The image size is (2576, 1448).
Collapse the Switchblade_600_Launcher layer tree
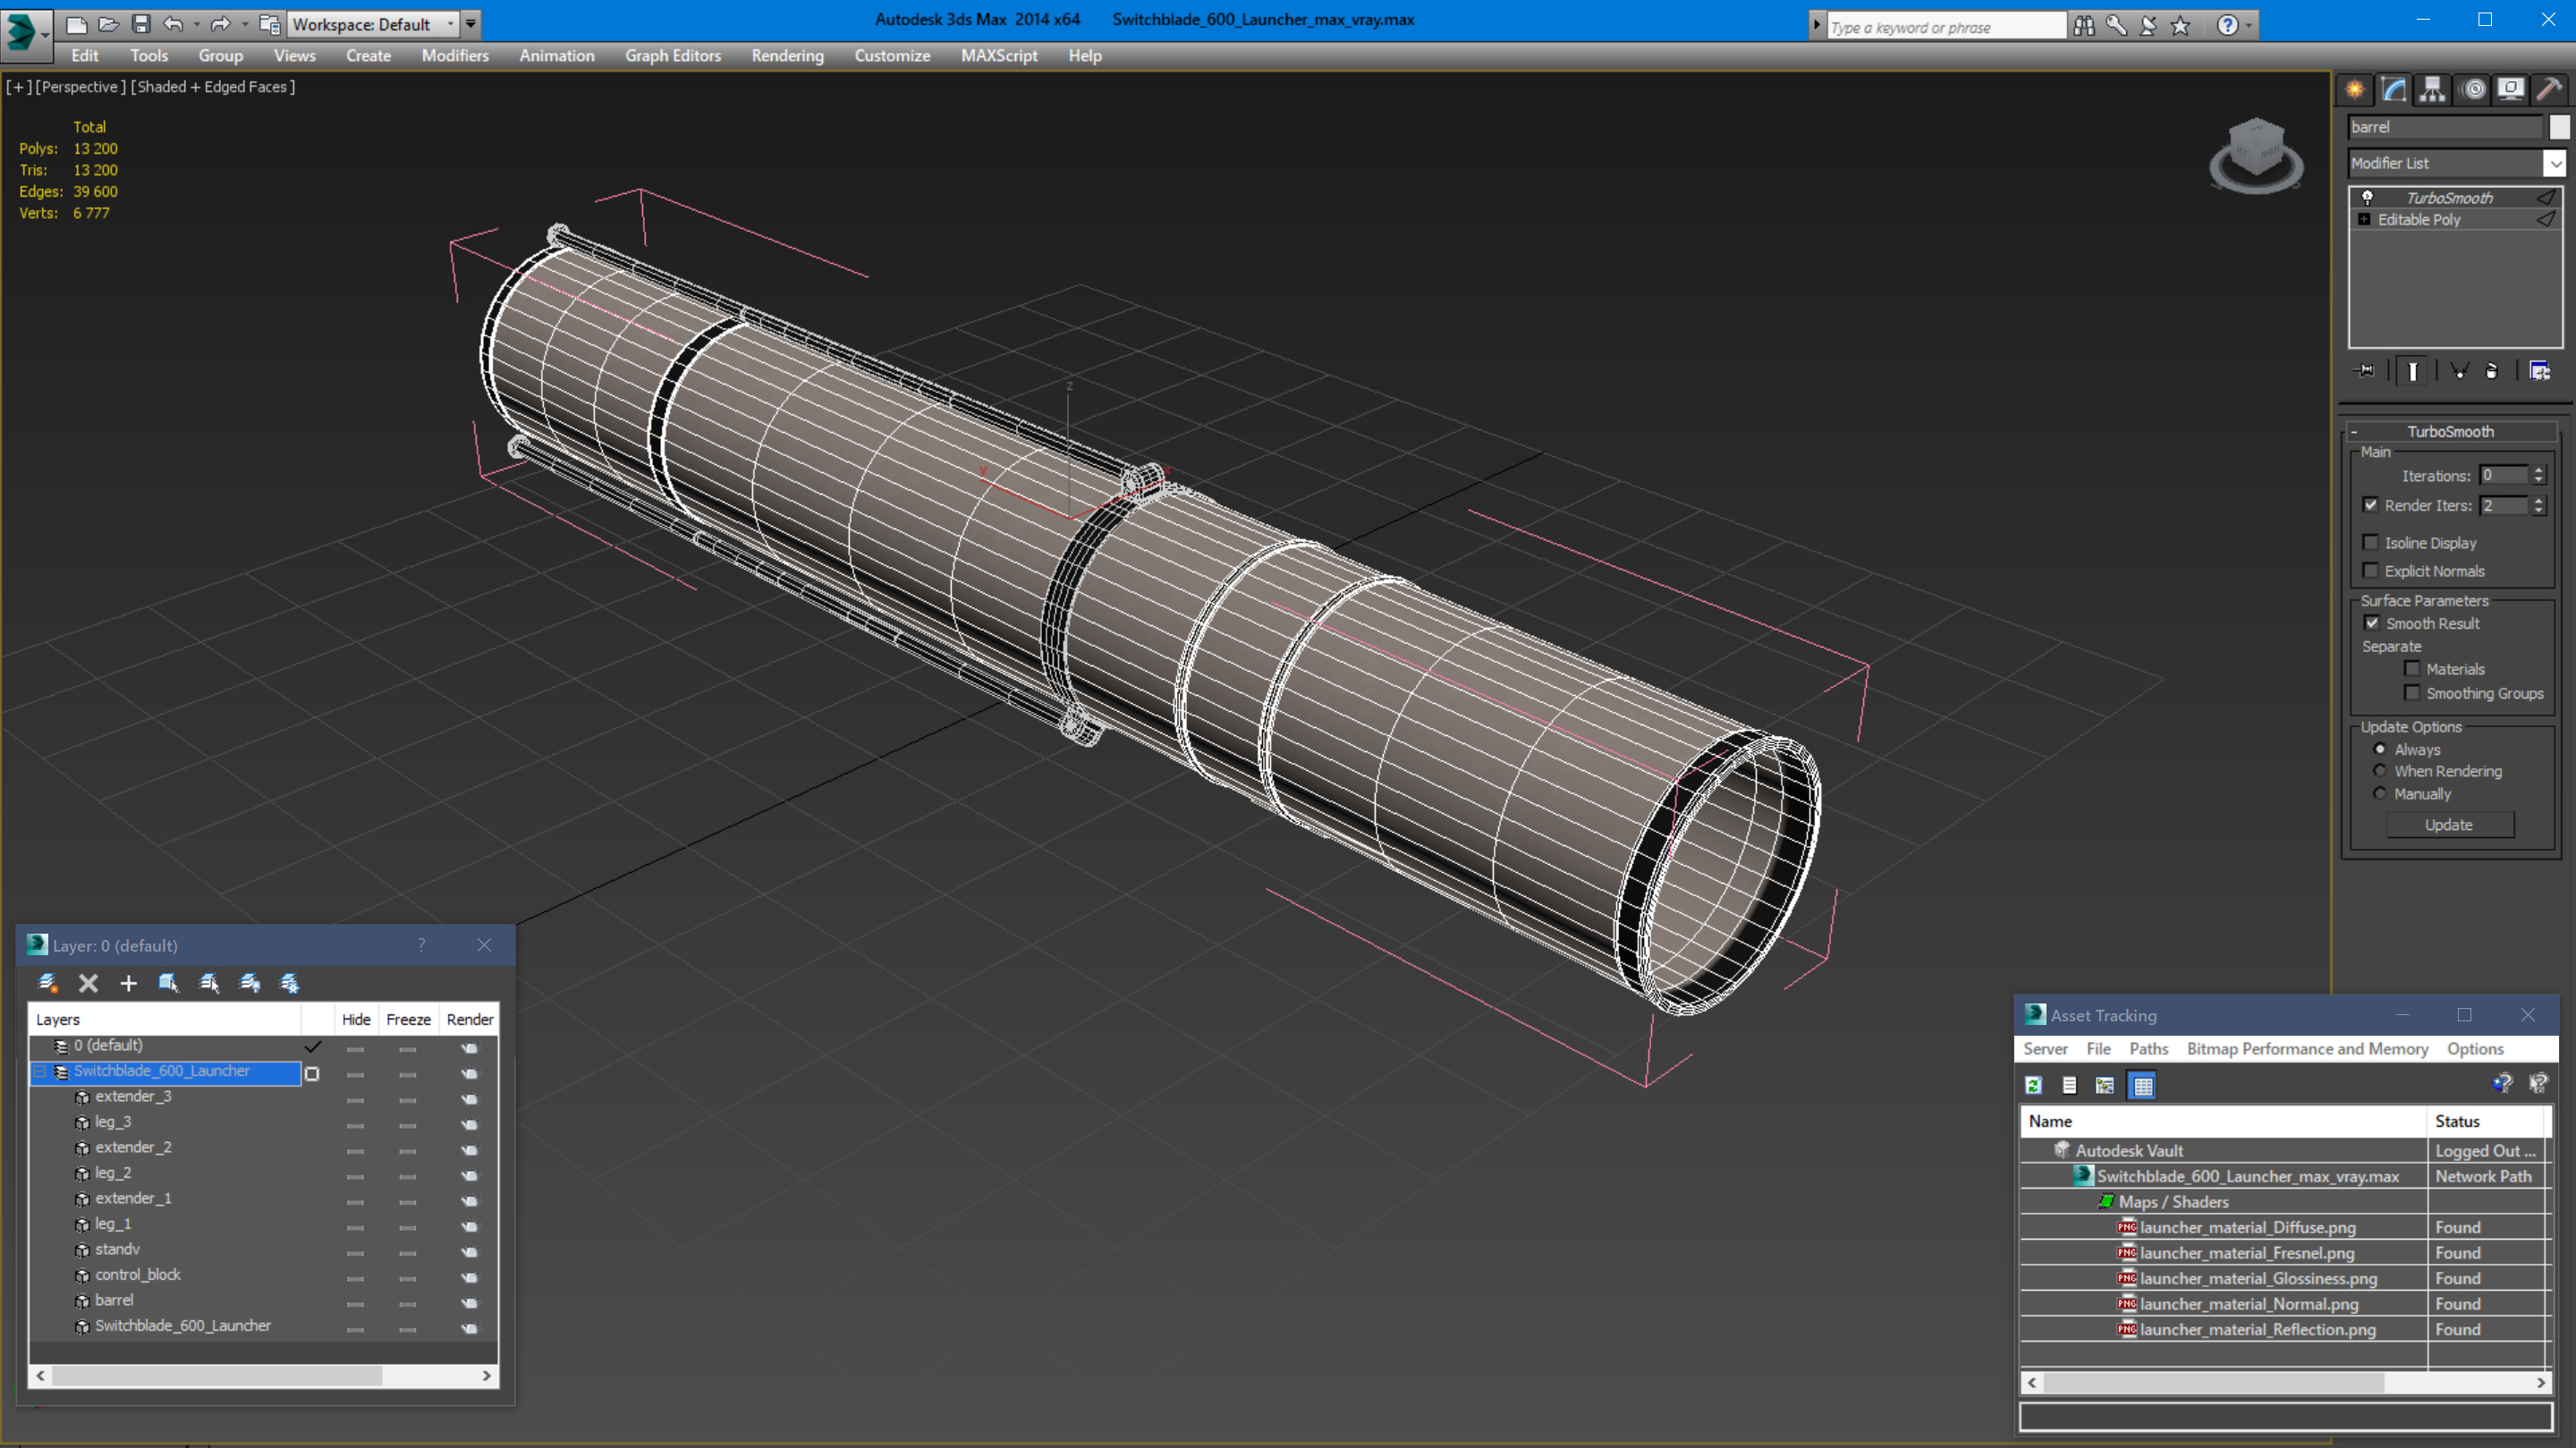pos(40,1071)
